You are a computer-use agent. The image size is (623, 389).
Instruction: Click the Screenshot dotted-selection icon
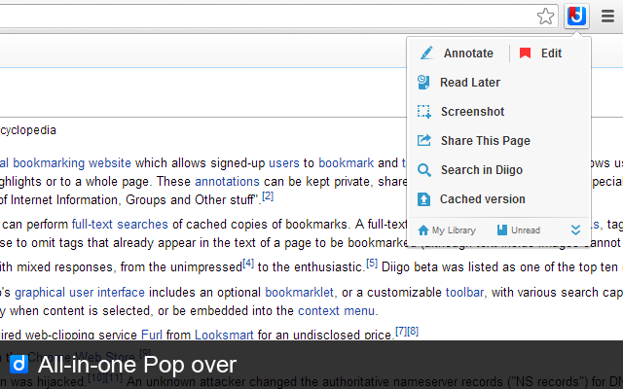pos(424,112)
